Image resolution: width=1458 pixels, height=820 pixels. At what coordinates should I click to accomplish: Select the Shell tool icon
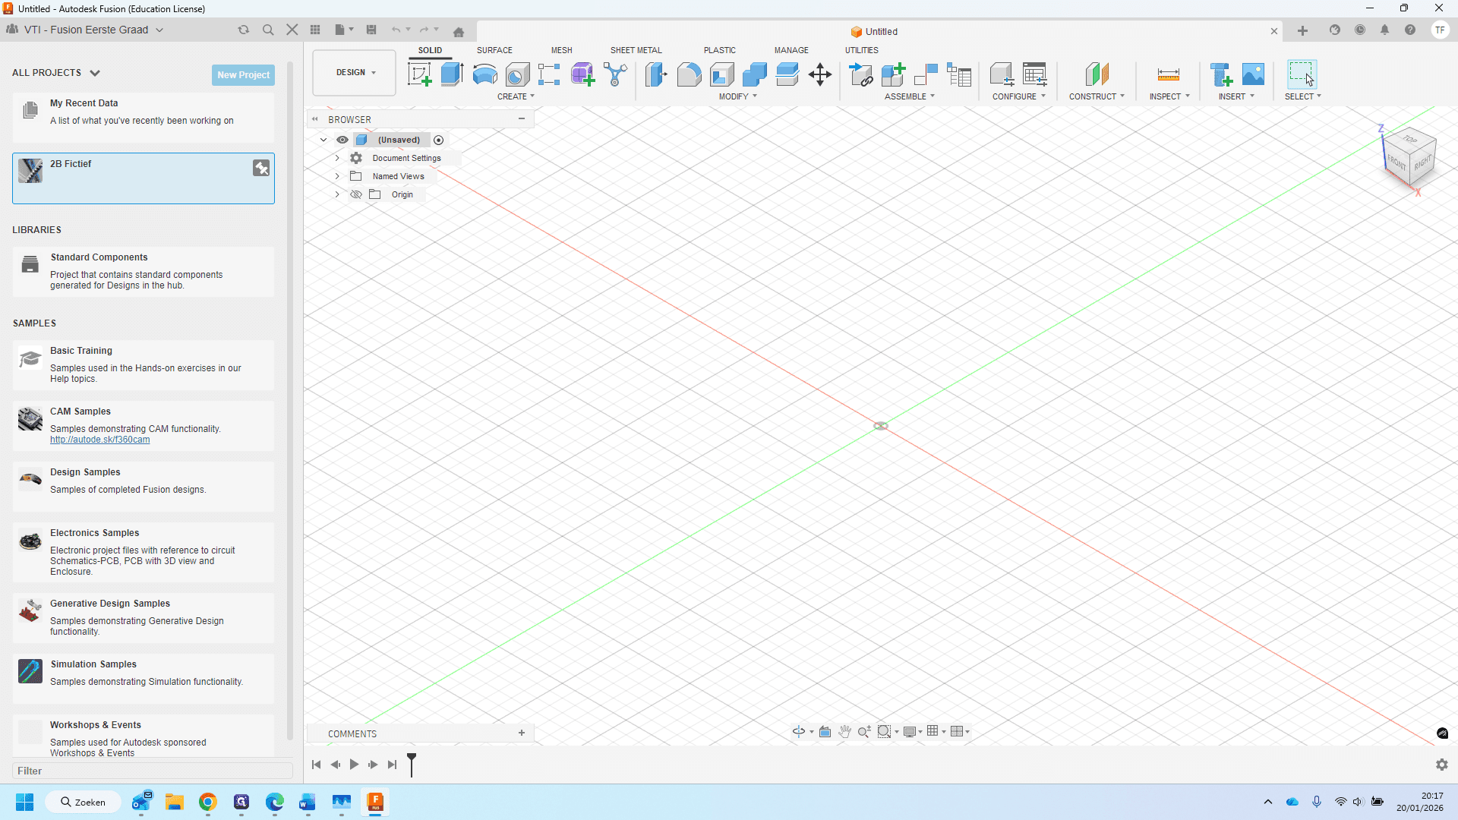click(722, 74)
